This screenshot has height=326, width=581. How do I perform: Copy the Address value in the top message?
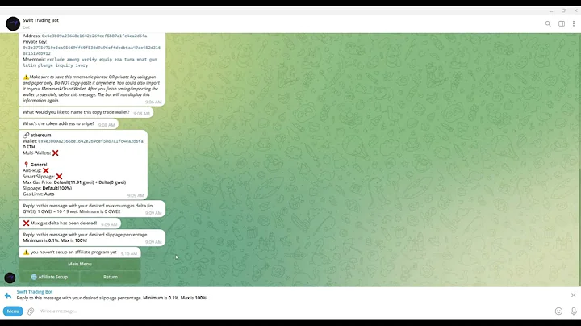(x=94, y=36)
